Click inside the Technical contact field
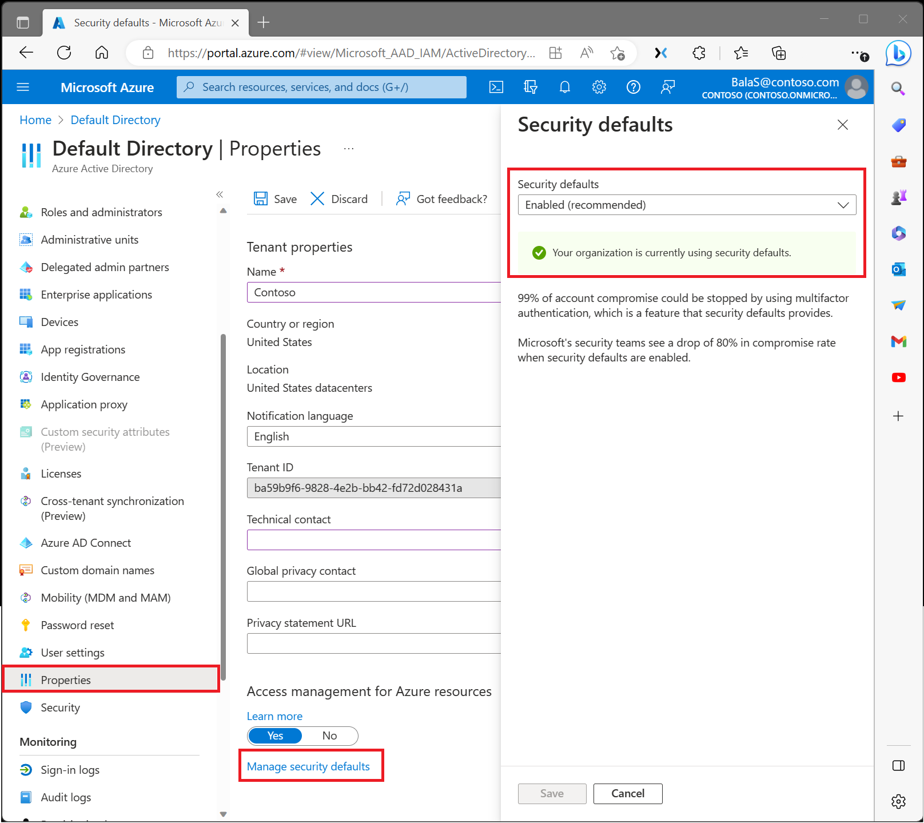 point(372,540)
